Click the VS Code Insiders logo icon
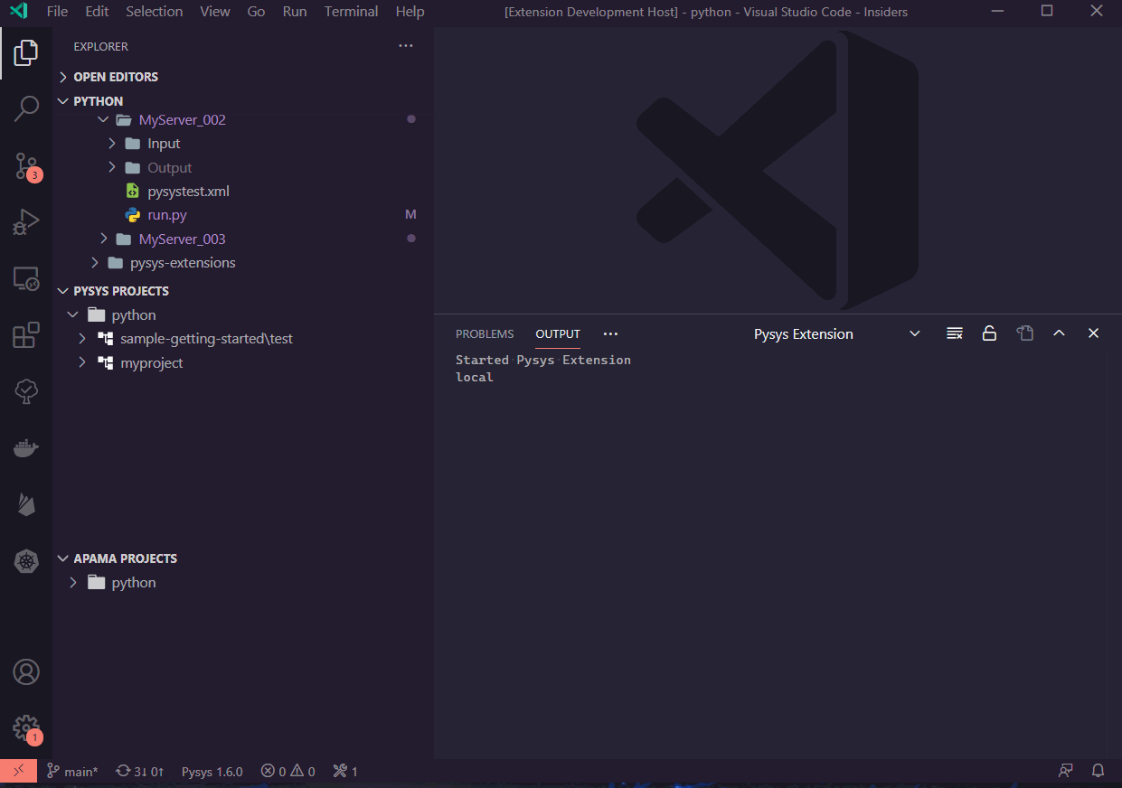1122x788 pixels. click(x=18, y=12)
